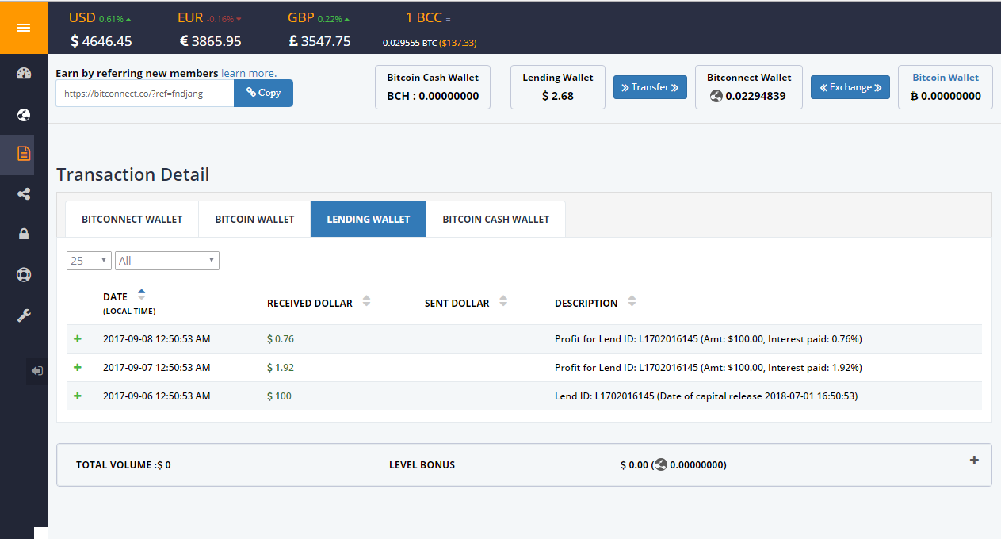Open the hamburger menu
Image resolution: width=1001 pixels, height=539 pixels.
tap(23, 28)
